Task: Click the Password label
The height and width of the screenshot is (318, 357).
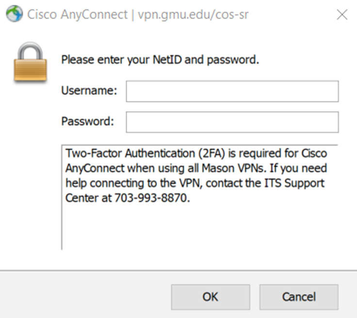Action: coord(87,121)
